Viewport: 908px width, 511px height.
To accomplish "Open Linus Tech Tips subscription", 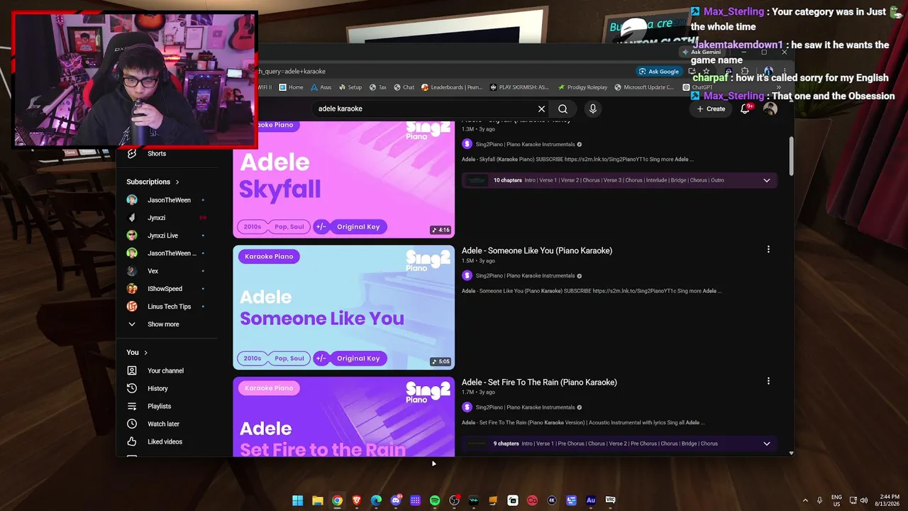I will [x=169, y=307].
